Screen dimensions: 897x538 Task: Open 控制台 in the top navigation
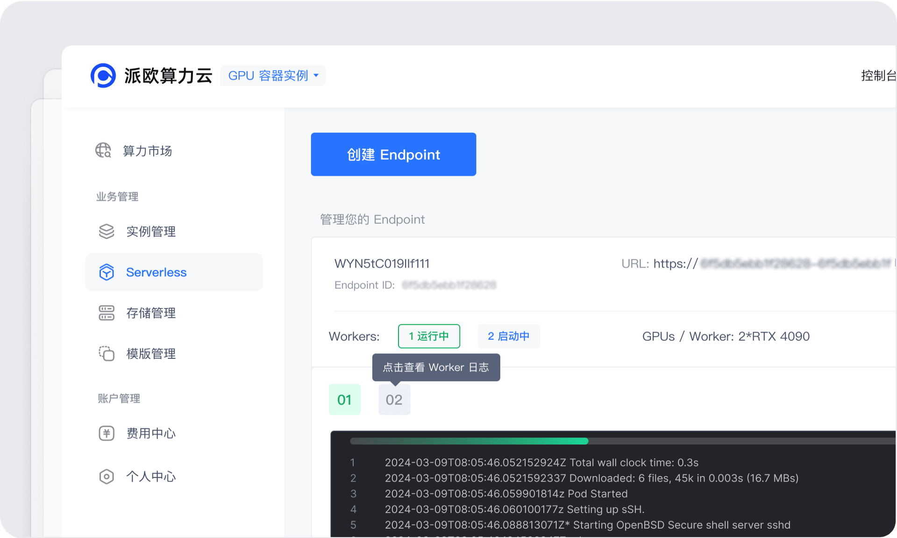(x=878, y=76)
